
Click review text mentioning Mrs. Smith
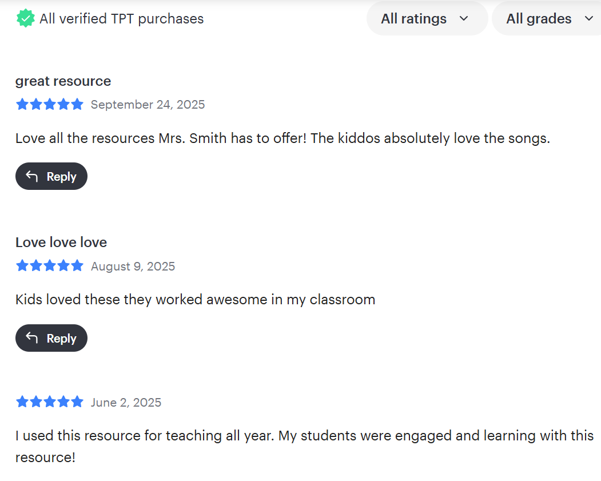[x=282, y=138]
